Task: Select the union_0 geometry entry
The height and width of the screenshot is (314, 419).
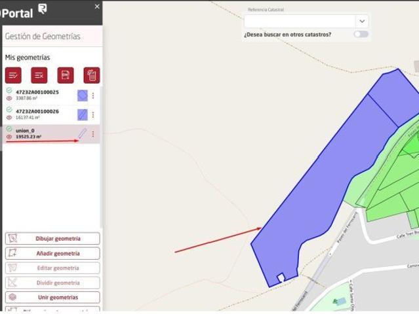Action: [39, 133]
